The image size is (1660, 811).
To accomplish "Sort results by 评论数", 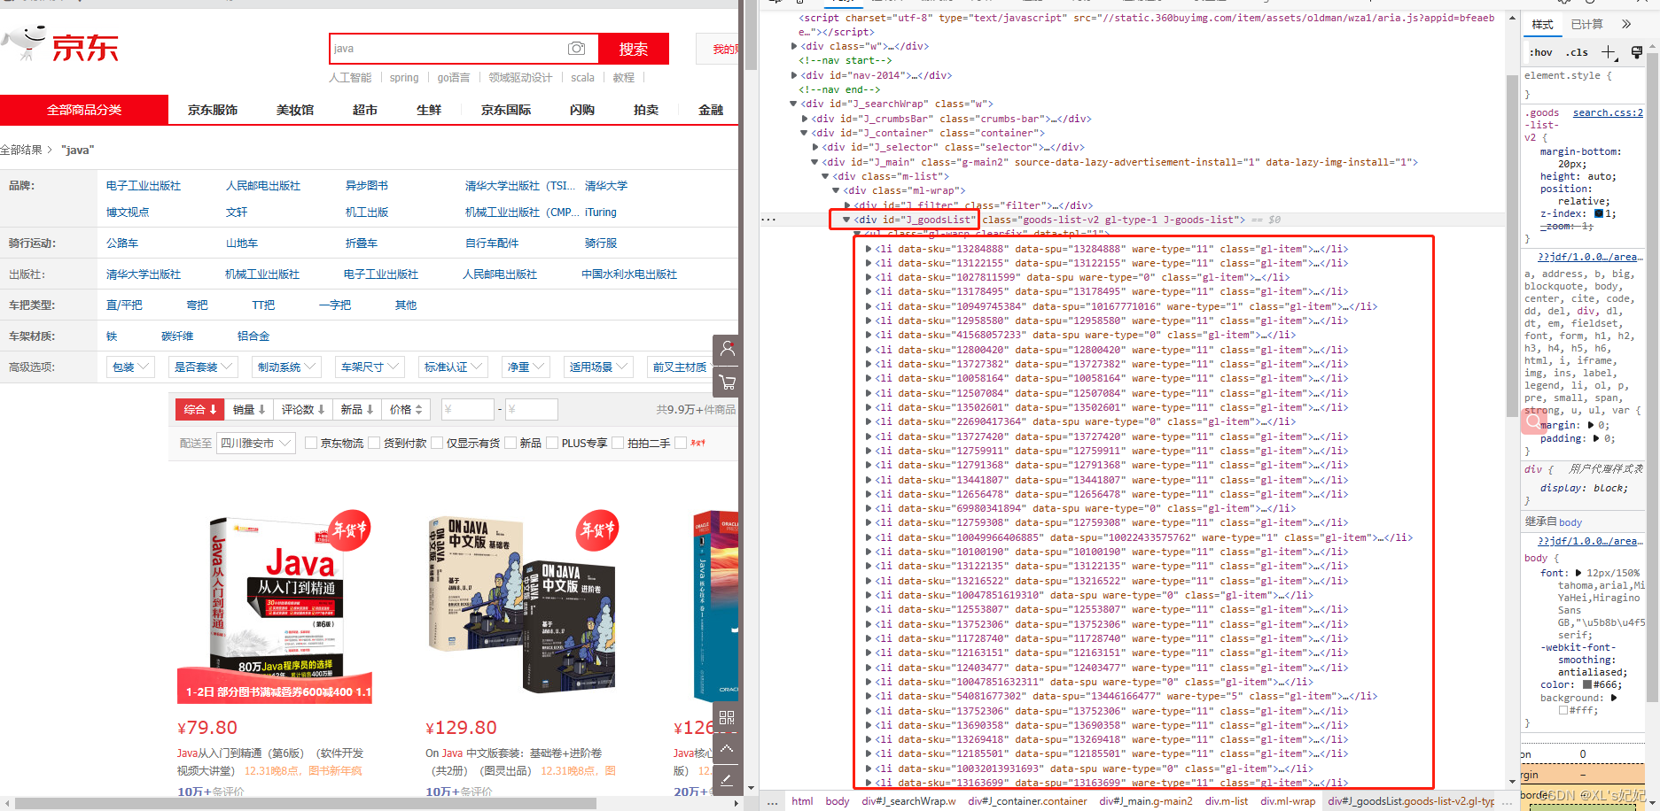I will (x=303, y=409).
